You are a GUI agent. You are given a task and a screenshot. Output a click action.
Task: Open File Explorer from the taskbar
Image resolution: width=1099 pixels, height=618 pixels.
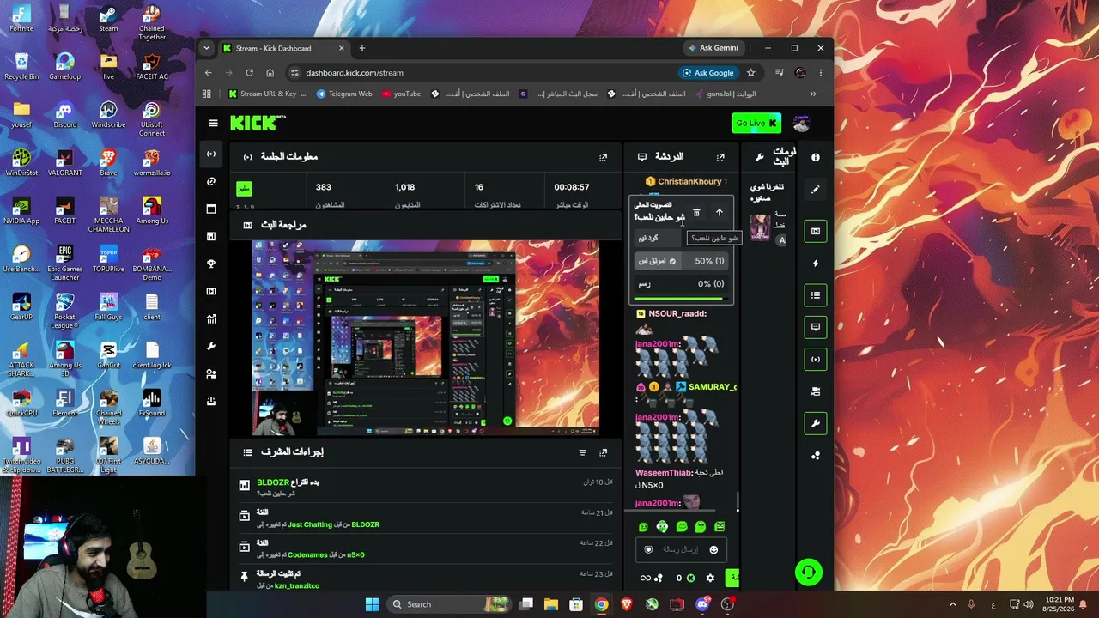click(551, 604)
